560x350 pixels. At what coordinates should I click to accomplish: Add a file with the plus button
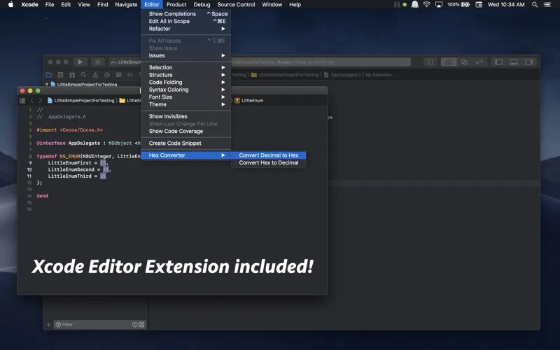tap(48, 325)
